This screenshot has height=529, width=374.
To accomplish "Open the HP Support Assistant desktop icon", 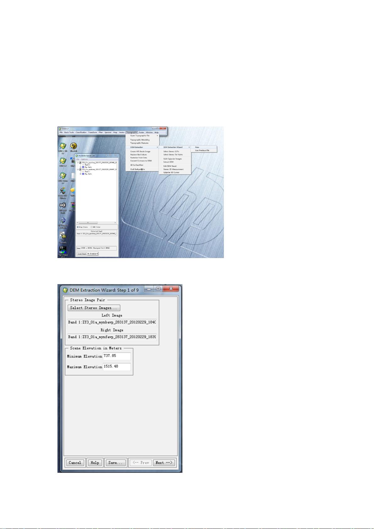I will (62, 220).
